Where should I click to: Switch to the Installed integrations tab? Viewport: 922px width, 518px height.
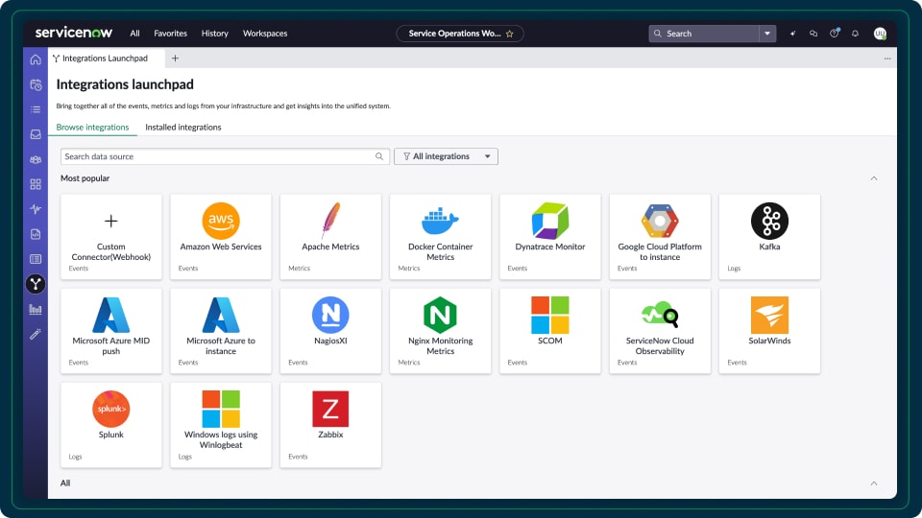click(182, 127)
